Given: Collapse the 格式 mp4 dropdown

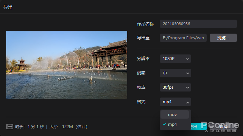Looking at the screenshot, I should coord(175,102).
